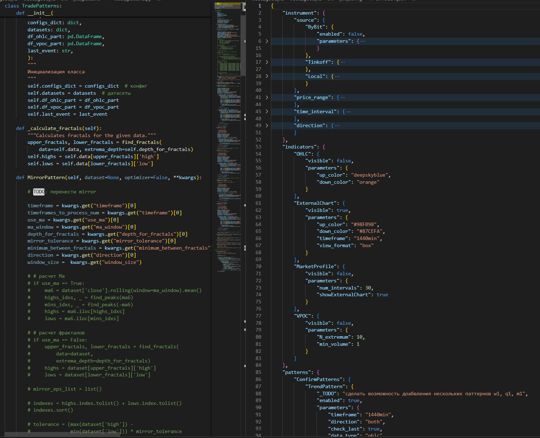The height and width of the screenshot is (438, 540).
Task: Select line 53 by its line number
Action: (x=258, y=147)
